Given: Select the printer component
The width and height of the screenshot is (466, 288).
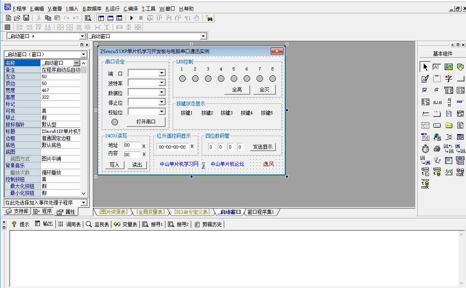Looking at the screenshot, I should tap(437, 149).
